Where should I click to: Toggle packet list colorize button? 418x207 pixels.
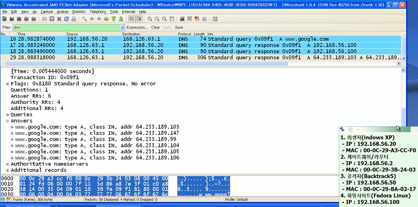[x=131, y=19]
